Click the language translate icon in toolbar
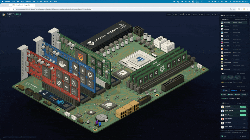 click(x=216, y=15)
